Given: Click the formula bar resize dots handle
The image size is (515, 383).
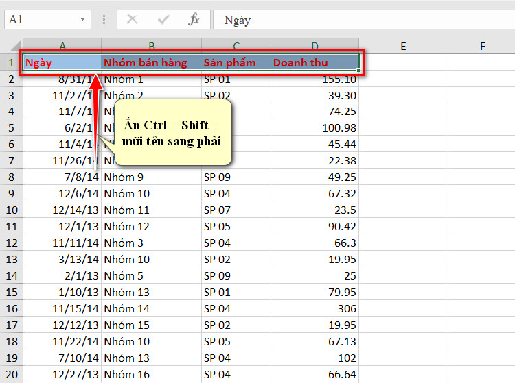Looking at the screenshot, I should 104,20.
